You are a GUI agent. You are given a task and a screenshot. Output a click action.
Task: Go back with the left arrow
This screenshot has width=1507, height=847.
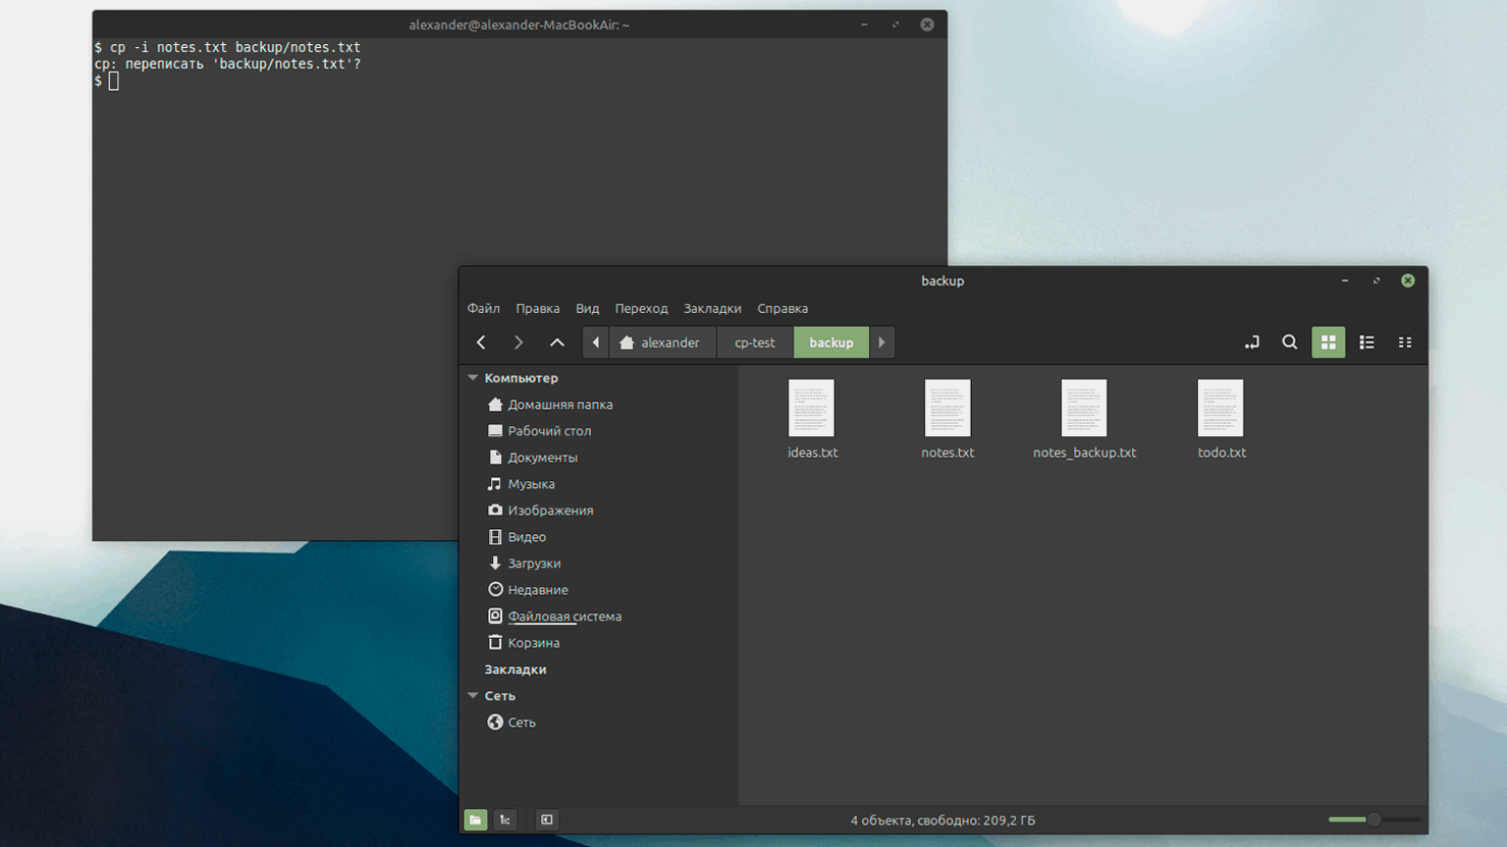coord(481,342)
